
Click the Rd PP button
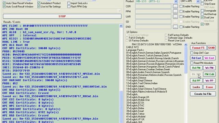(196, 81)
